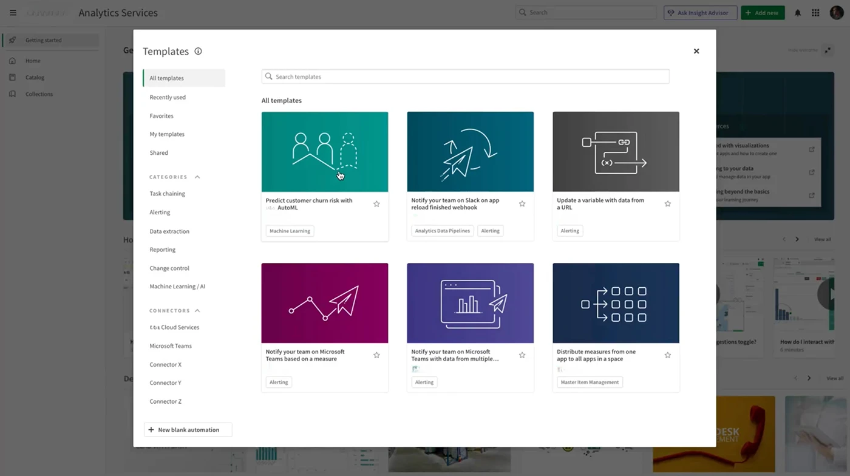This screenshot has height=476, width=850.
Task: Click the Catalog icon in left navigation
Action: click(x=12, y=77)
